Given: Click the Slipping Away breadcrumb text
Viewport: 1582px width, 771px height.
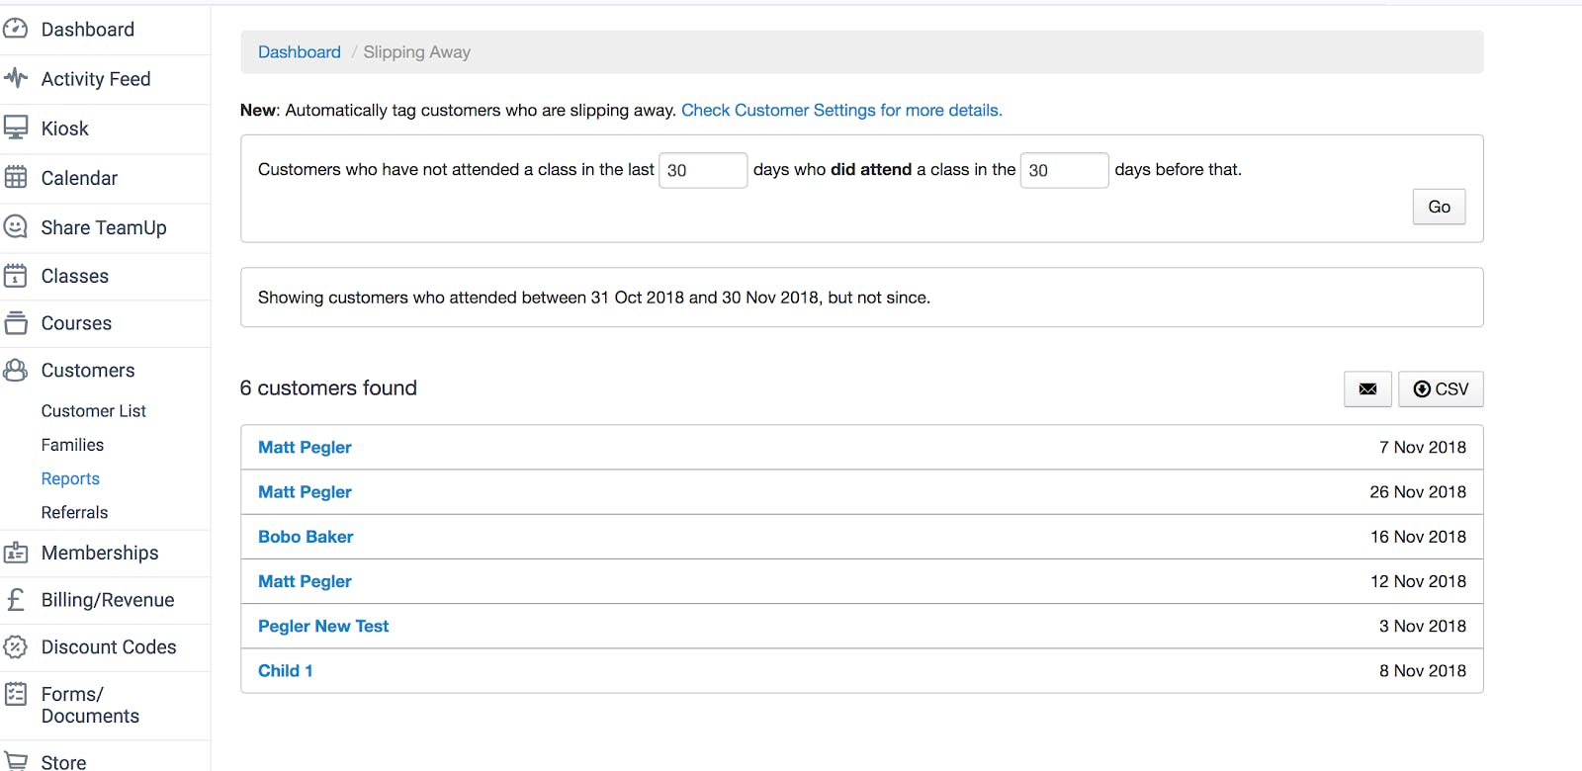Looking at the screenshot, I should point(417,51).
